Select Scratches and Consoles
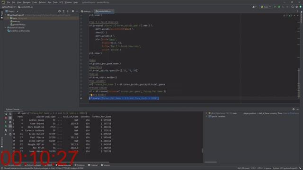The height and width of the screenshot is (170, 303). [18, 31]
